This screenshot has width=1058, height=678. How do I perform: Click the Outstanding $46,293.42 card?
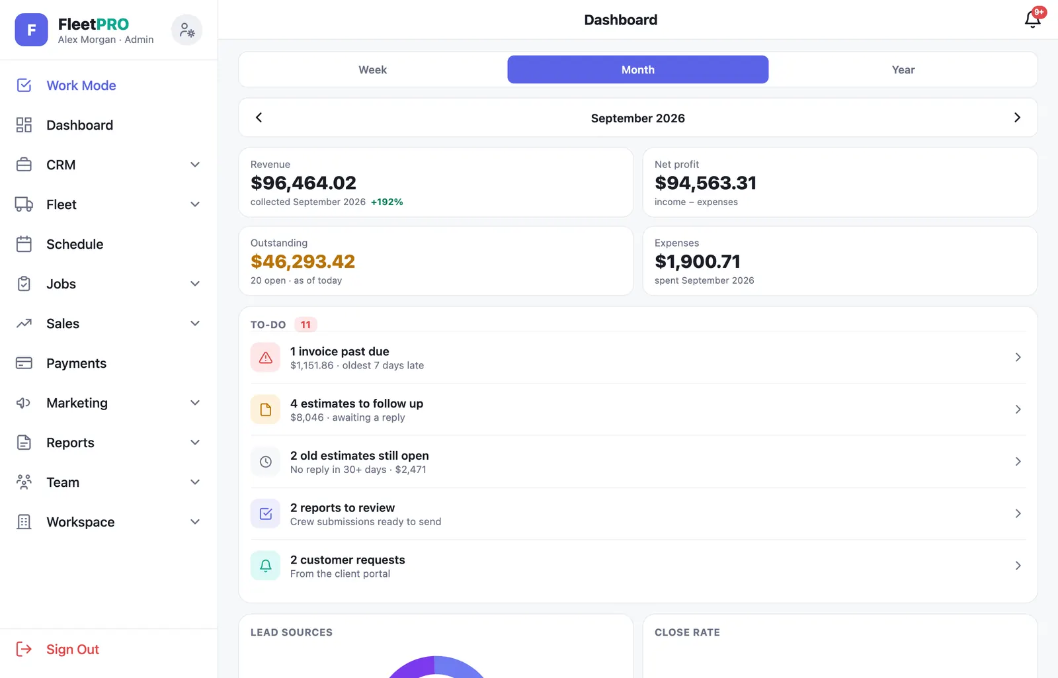tap(436, 261)
